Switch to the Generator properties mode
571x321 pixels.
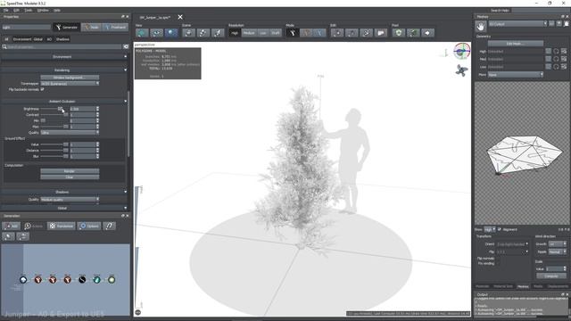(x=67, y=28)
